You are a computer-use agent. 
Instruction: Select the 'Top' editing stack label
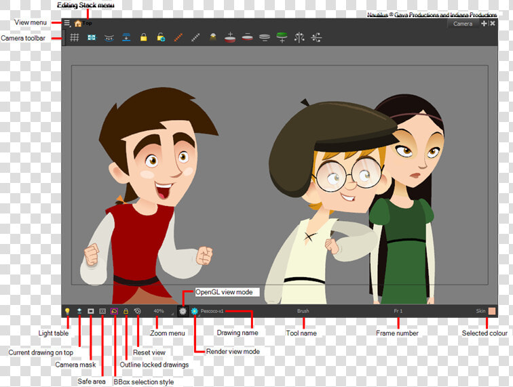tap(87, 23)
